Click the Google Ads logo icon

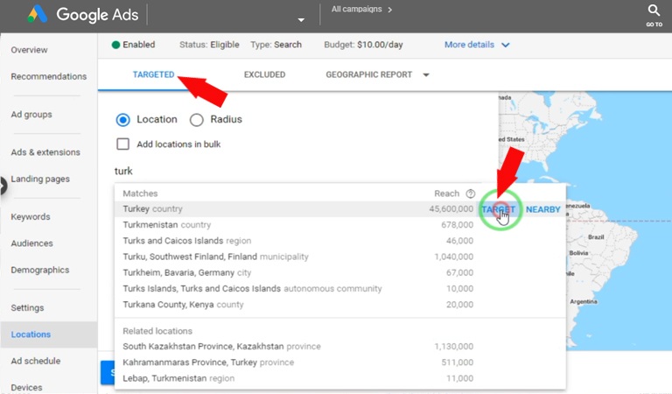(x=38, y=14)
